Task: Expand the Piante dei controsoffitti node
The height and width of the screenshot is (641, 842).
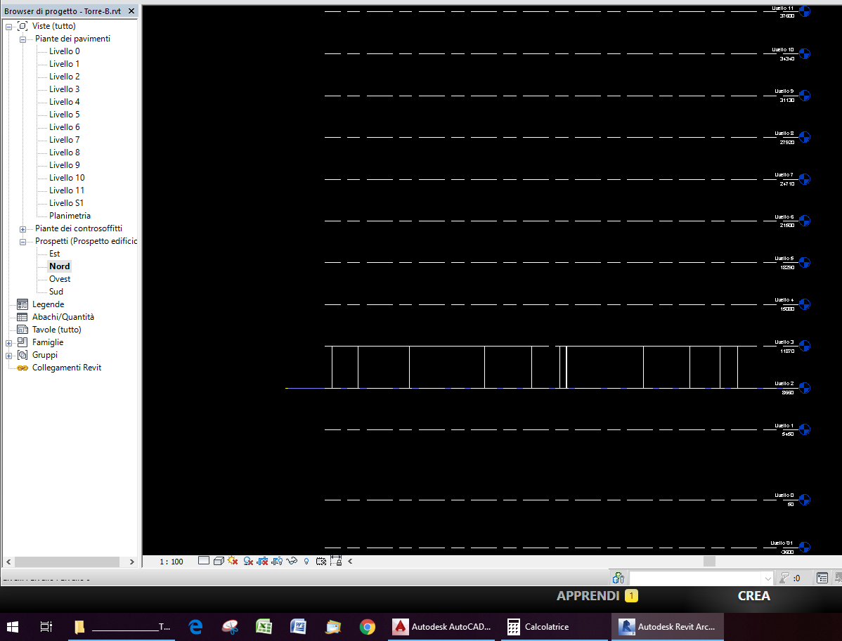Action: click(x=22, y=229)
